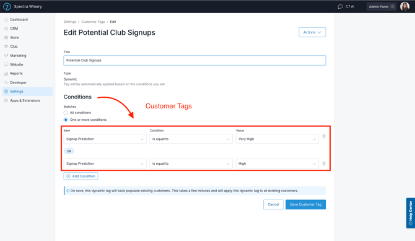Click the Dashboard sidebar icon

tap(6, 20)
